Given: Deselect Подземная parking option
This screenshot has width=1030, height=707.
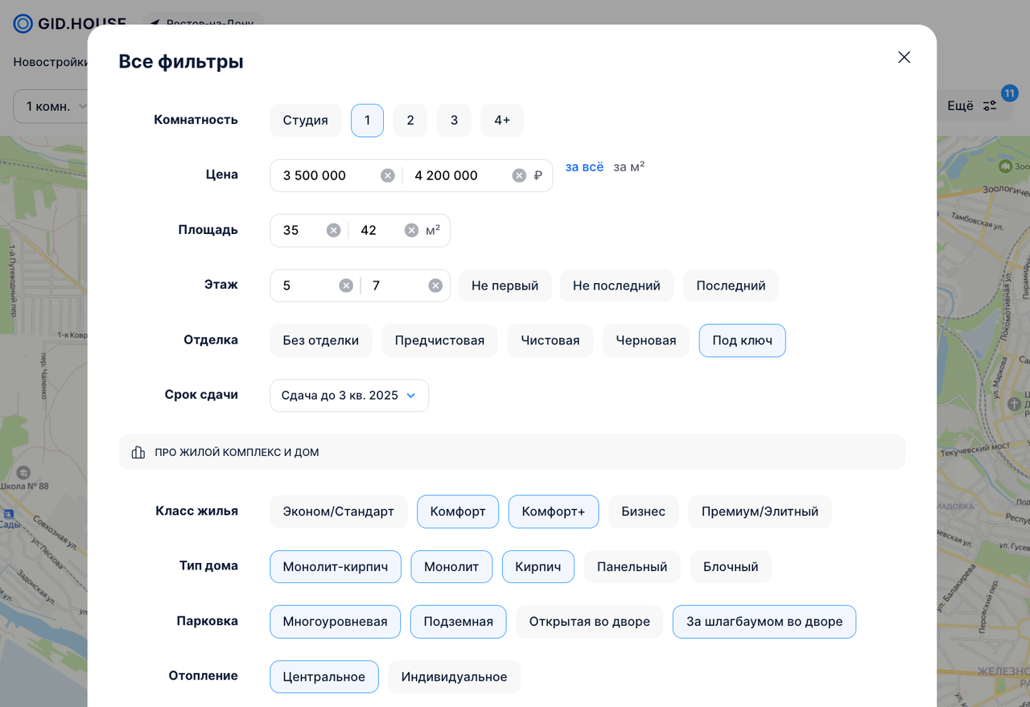Looking at the screenshot, I should coord(458,622).
